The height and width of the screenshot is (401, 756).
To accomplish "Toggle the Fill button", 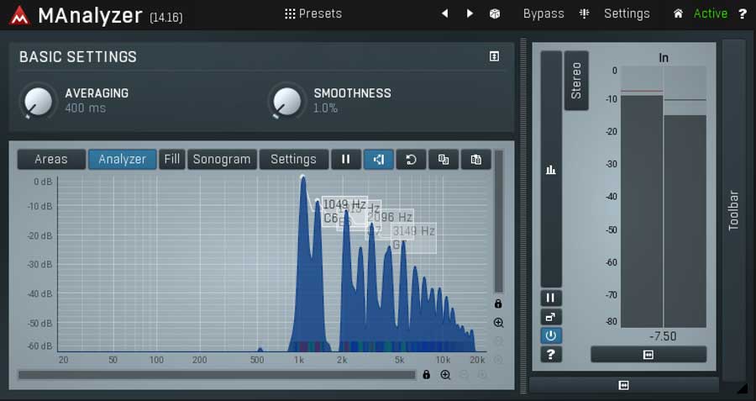I will tap(171, 159).
